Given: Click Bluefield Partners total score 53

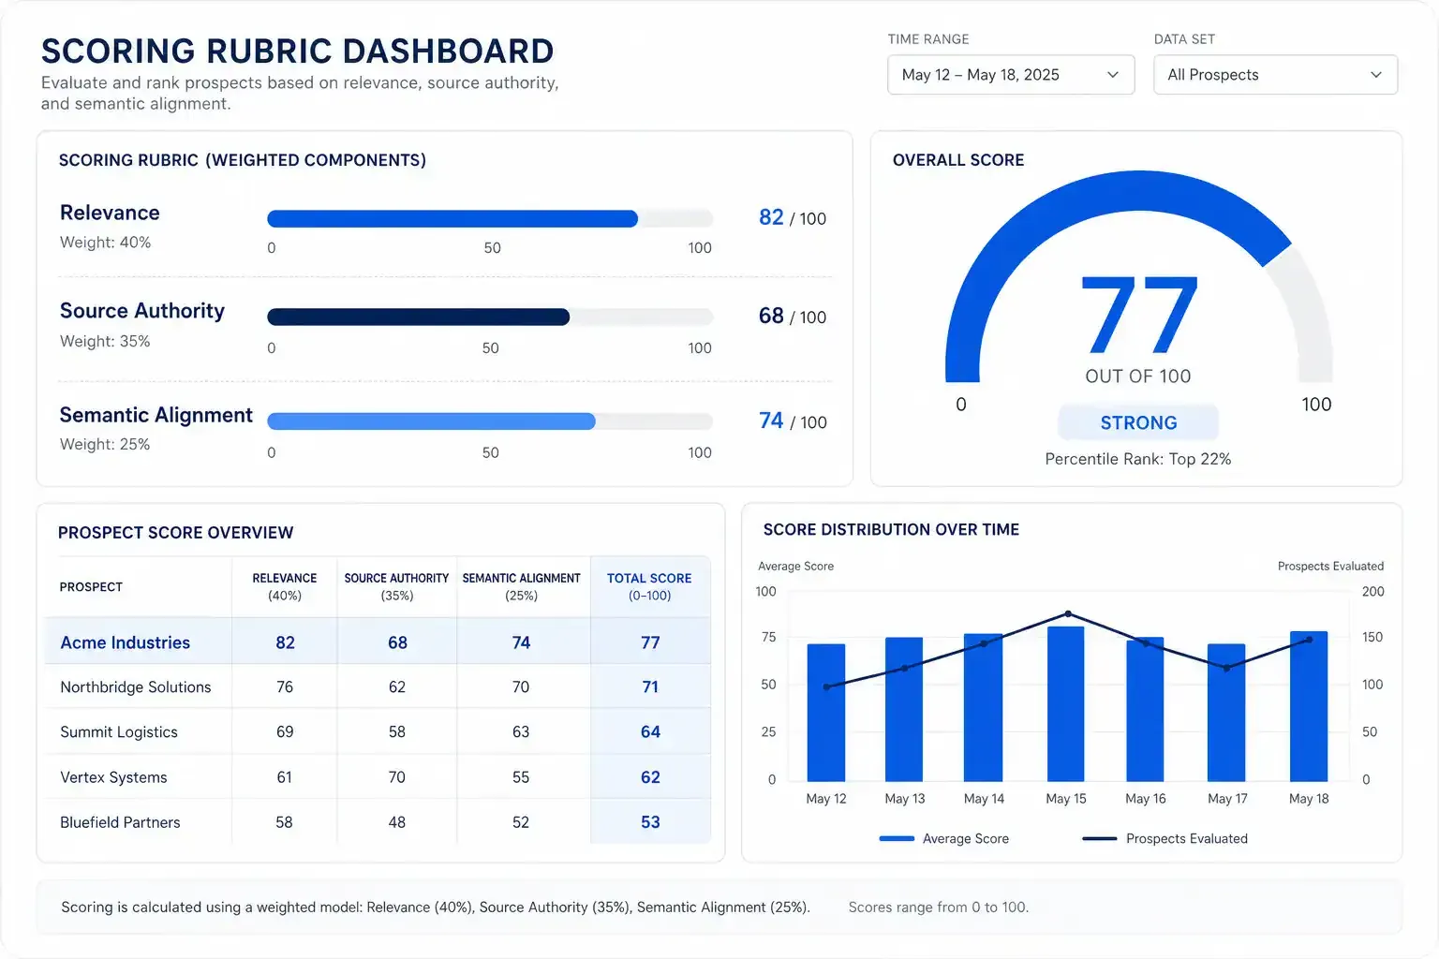Looking at the screenshot, I should pyautogui.click(x=650, y=822).
